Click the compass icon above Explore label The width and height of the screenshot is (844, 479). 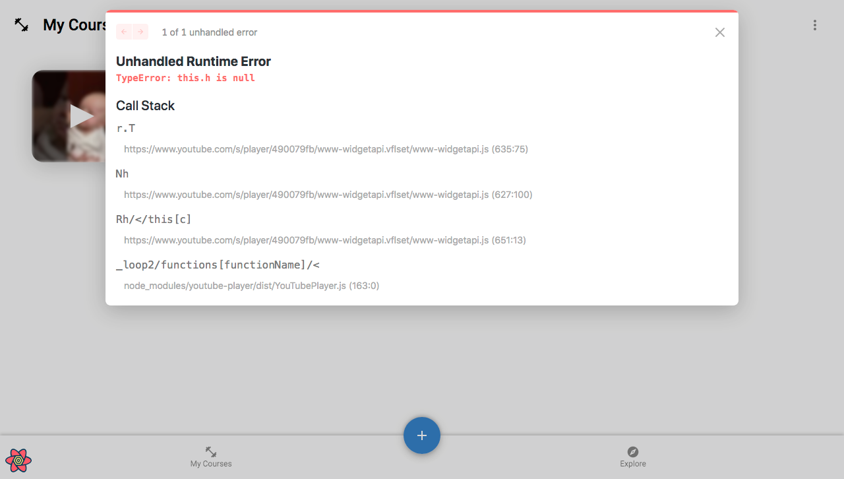tap(632, 452)
